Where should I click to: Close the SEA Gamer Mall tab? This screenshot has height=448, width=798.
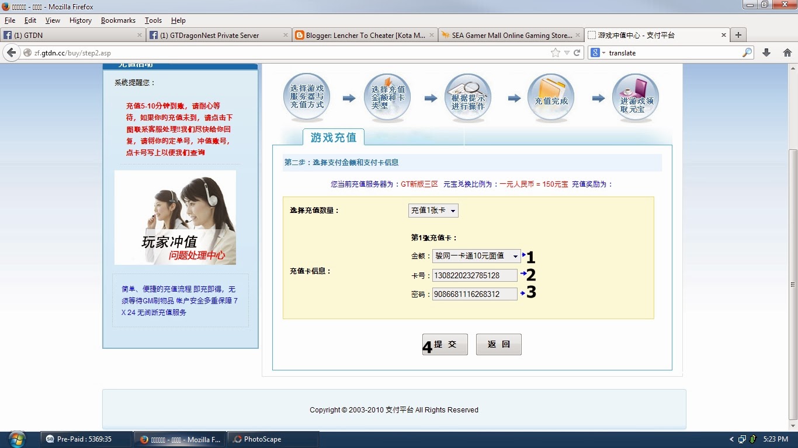pos(578,35)
